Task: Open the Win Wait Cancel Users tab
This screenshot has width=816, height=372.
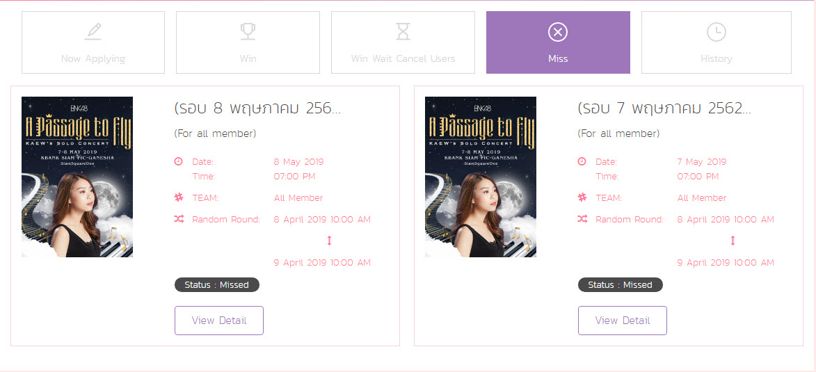Action: click(x=403, y=42)
